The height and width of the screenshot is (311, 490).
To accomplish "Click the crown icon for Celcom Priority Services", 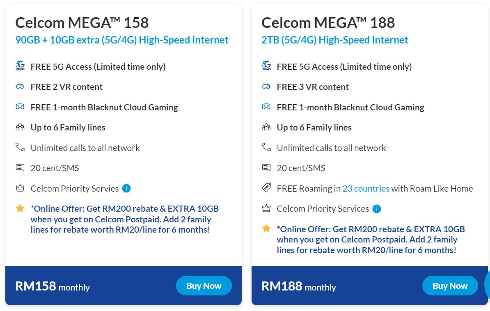I will 20,188.
